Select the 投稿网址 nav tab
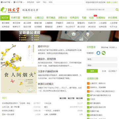The height and width of the screenshot is (119, 119). pos(101,18)
